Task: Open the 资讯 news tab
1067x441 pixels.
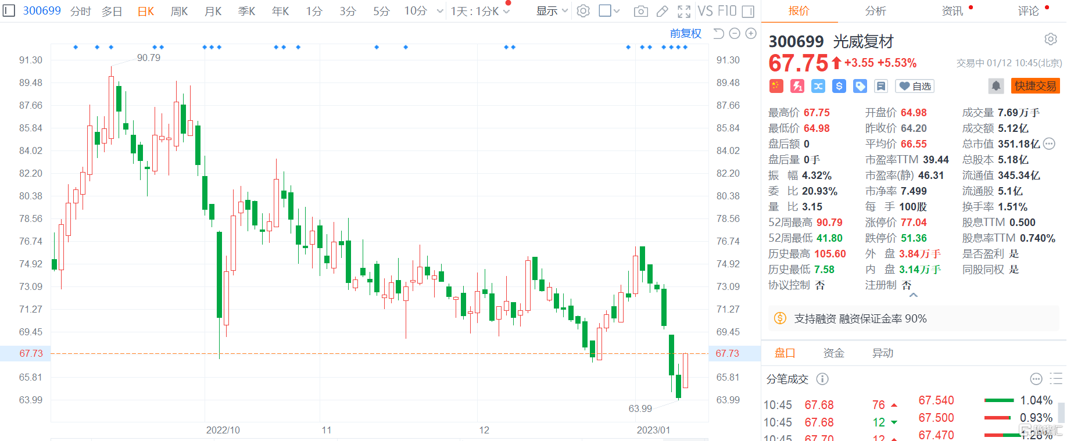Action: [952, 11]
